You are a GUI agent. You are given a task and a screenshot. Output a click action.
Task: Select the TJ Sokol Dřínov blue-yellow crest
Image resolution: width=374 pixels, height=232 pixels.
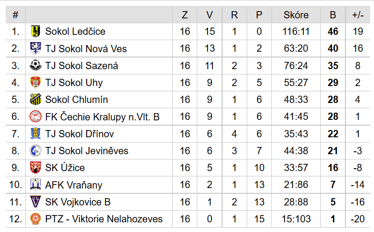tap(35, 133)
